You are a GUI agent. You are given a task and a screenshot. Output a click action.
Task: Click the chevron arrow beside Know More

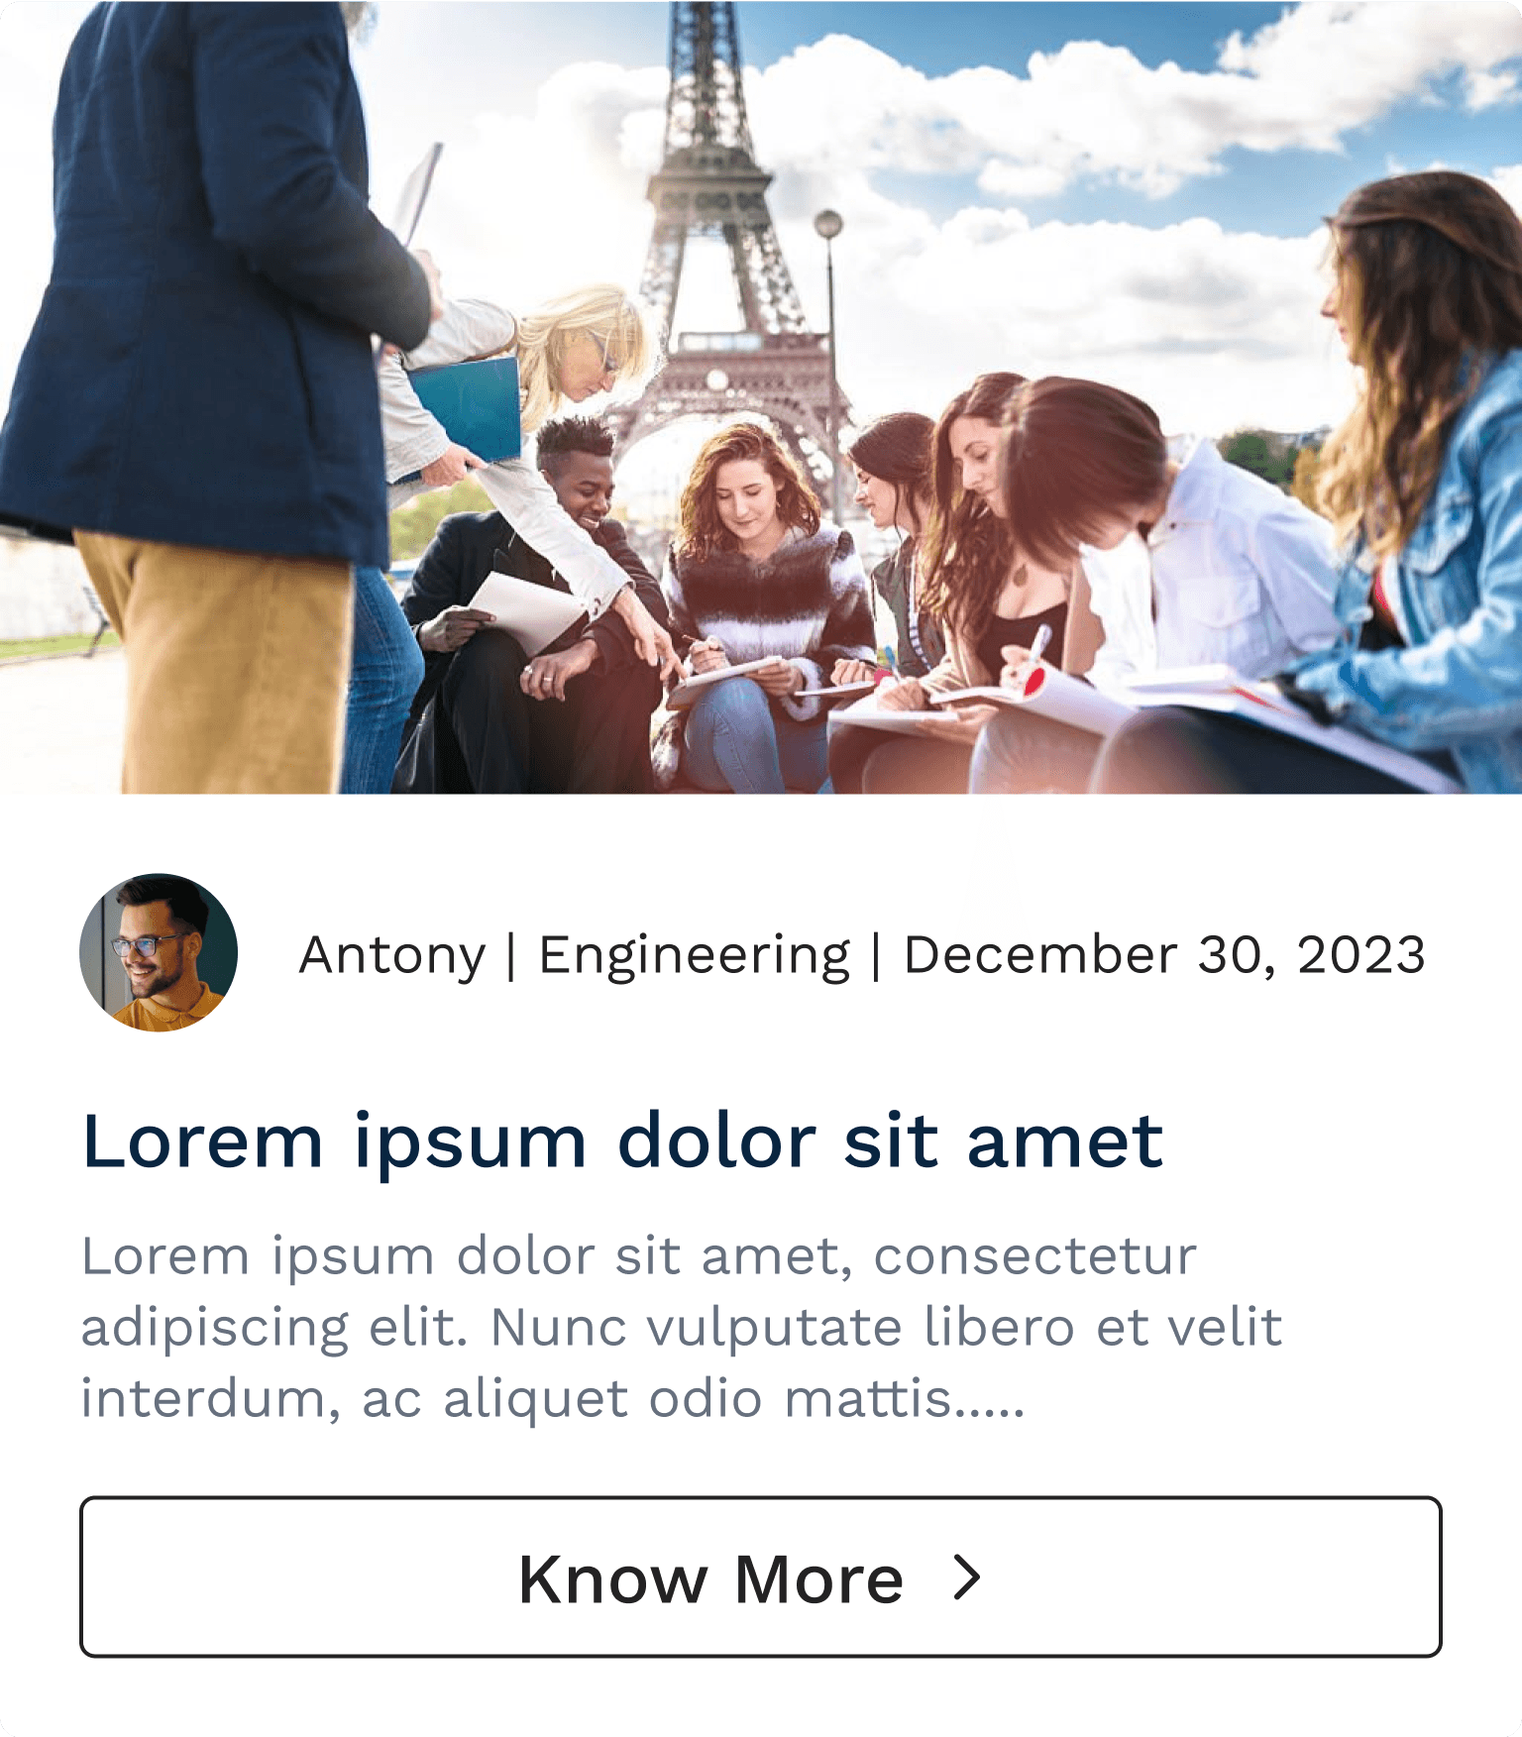point(967,1577)
